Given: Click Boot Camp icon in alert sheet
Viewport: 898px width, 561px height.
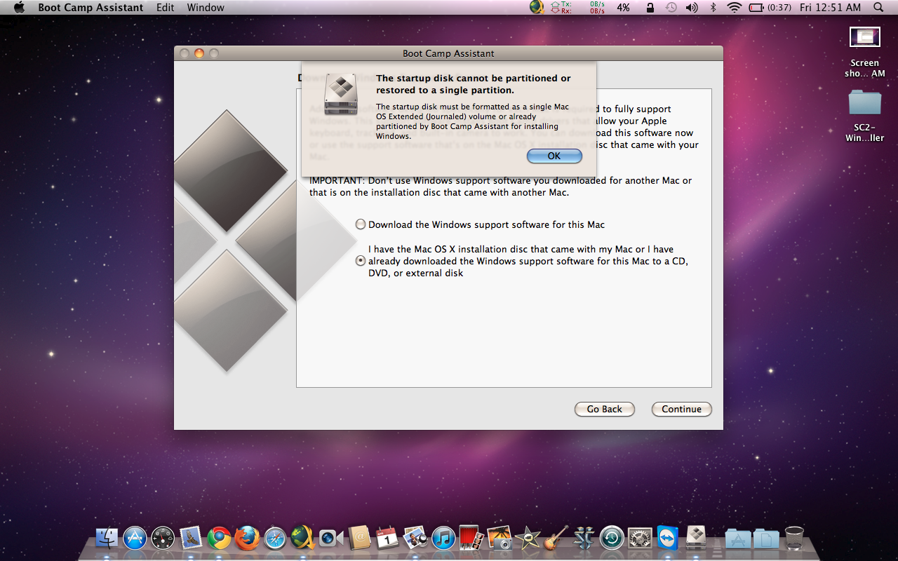Looking at the screenshot, I should [342, 94].
